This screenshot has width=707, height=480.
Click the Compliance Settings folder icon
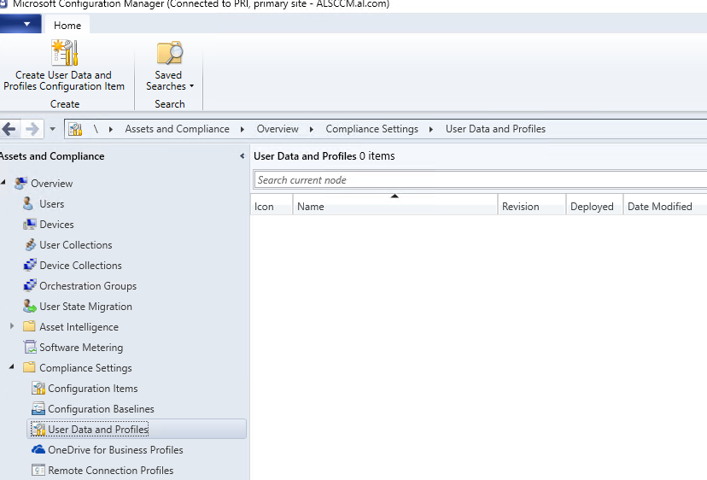[x=29, y=367]
